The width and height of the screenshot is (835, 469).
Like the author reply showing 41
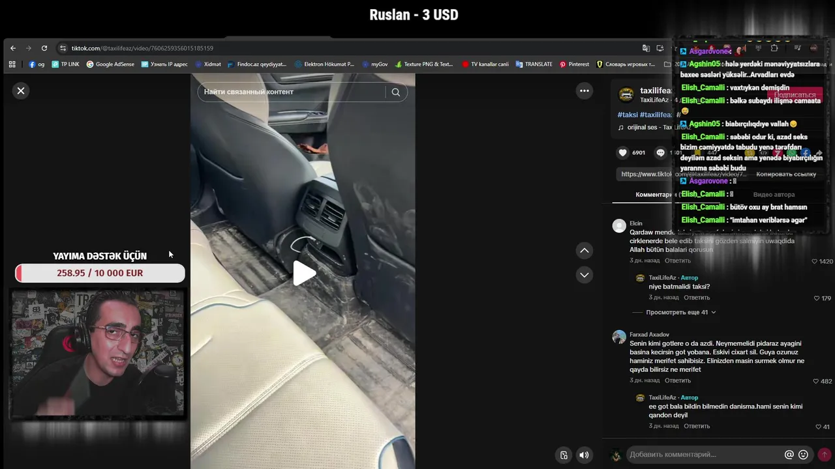819,427
